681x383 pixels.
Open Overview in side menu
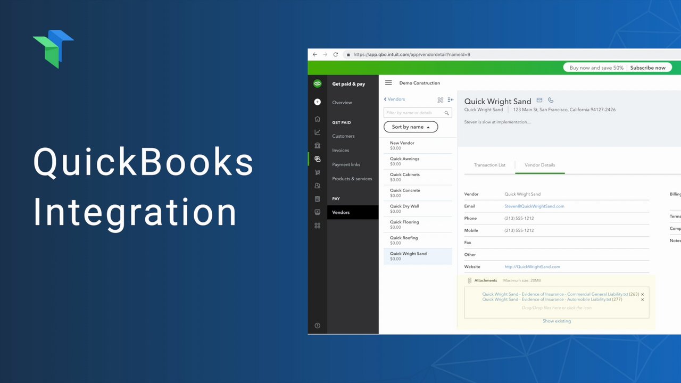coord(342,103)
